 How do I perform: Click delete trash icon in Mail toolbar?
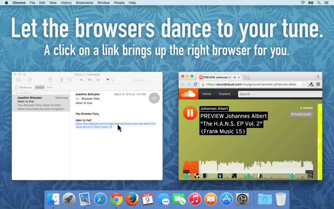point(61,80)
